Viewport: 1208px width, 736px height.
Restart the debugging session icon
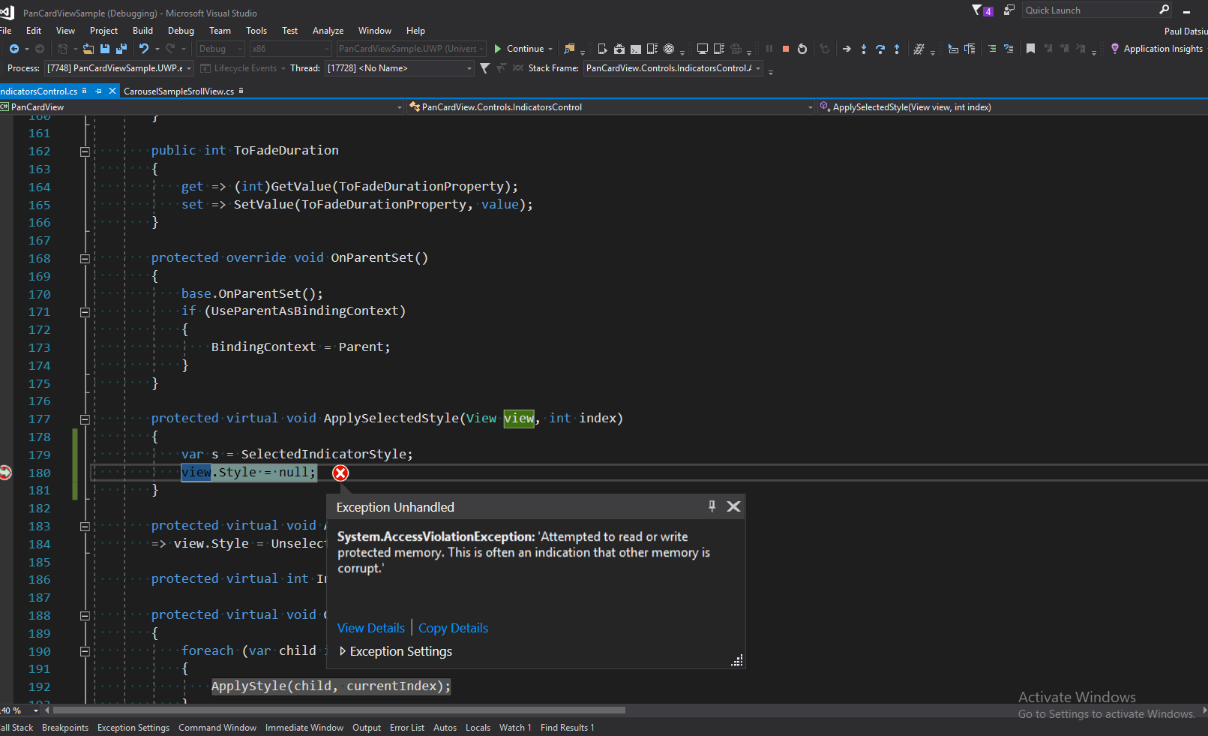pyautogui.click(x=802, y=49)
